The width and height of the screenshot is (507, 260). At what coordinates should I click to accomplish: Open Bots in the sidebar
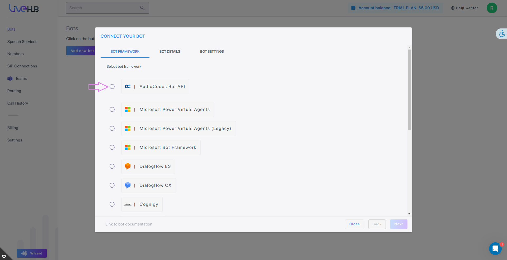coord(11,29)
